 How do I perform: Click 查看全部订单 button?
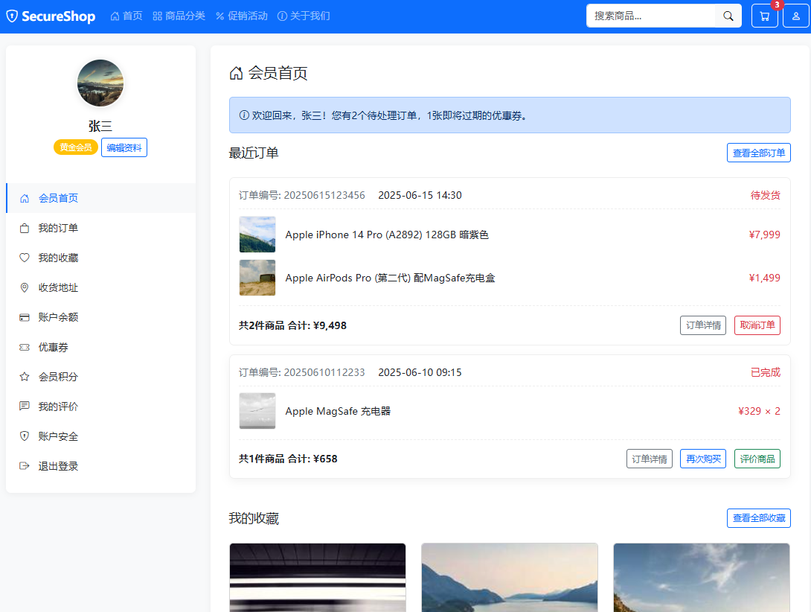(x=759, y=153)
